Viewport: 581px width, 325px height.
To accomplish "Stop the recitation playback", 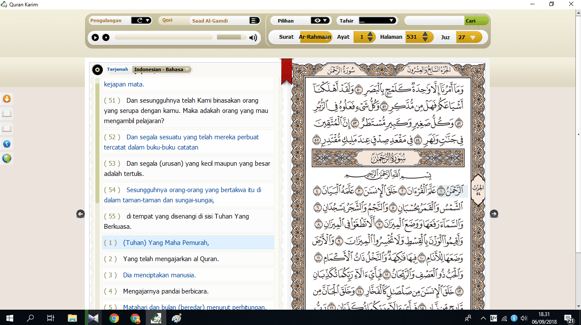I will tap(106, 37).
